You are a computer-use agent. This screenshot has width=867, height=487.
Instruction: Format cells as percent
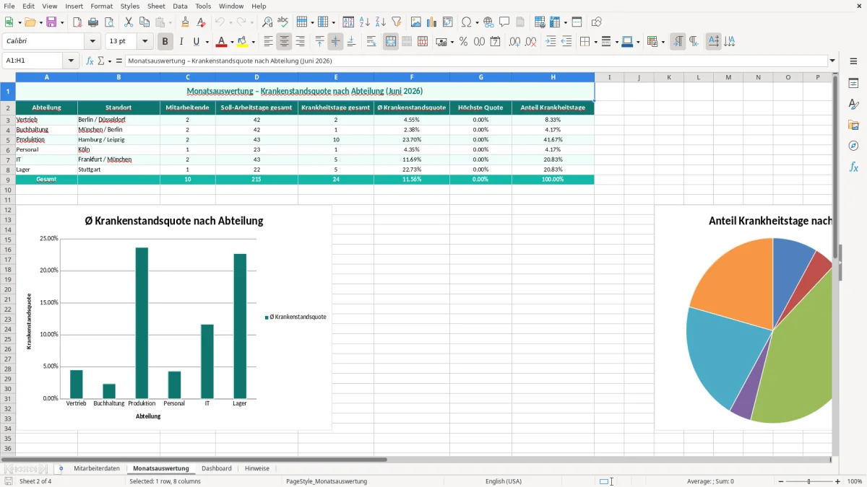tap(463, 42)
